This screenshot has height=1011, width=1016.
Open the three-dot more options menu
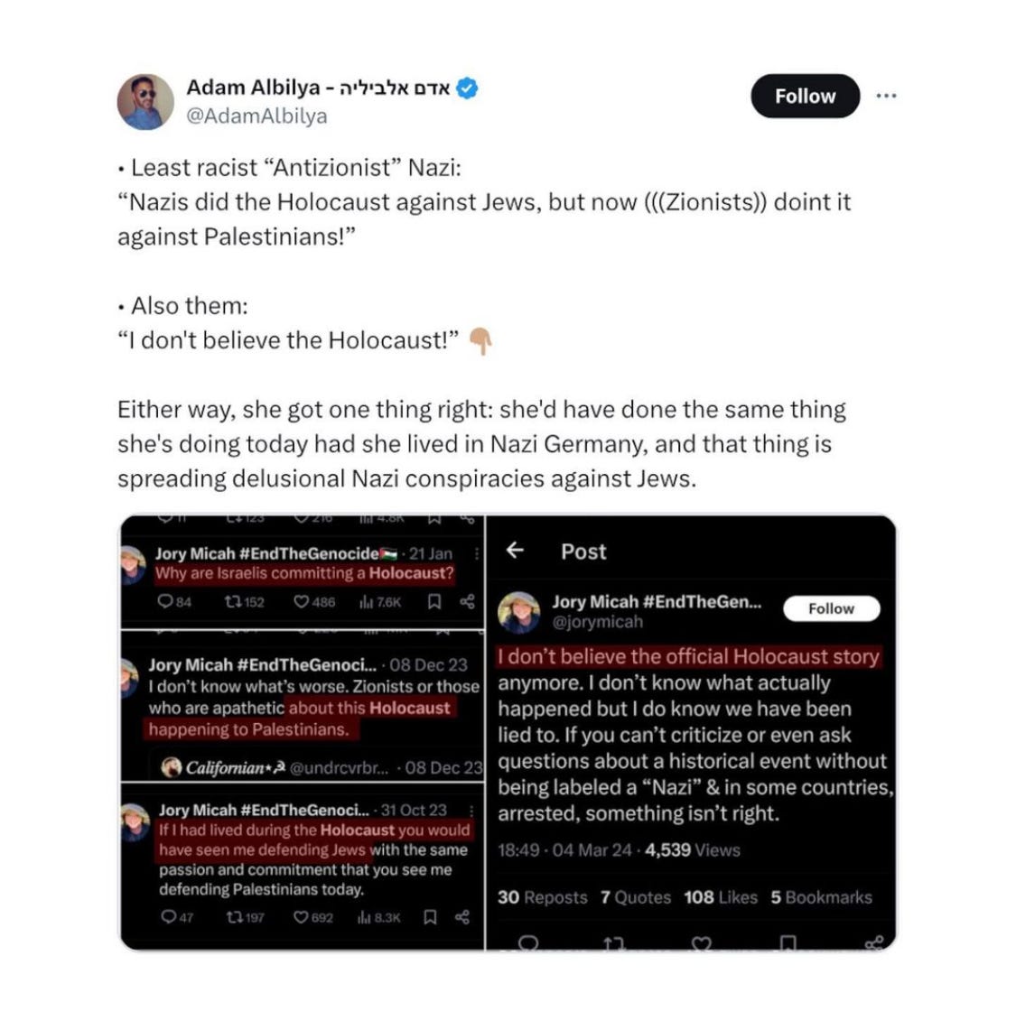[886, 96]
